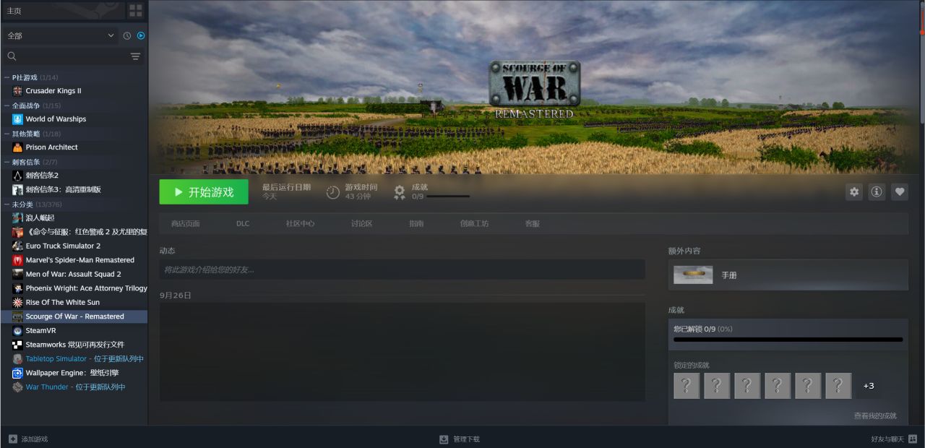Screen dimensions: 925x448
Task: Switch library to grid view icon
Action: click(x=135, y=10)
